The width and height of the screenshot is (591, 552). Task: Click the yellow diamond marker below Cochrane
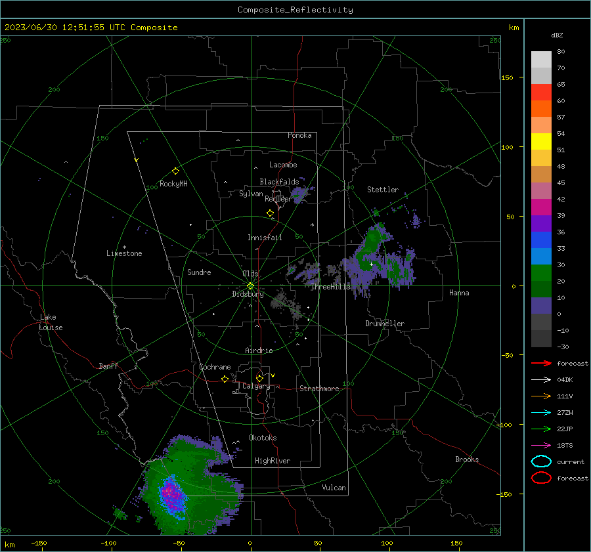pyautogui.click(x=225, y=379)
